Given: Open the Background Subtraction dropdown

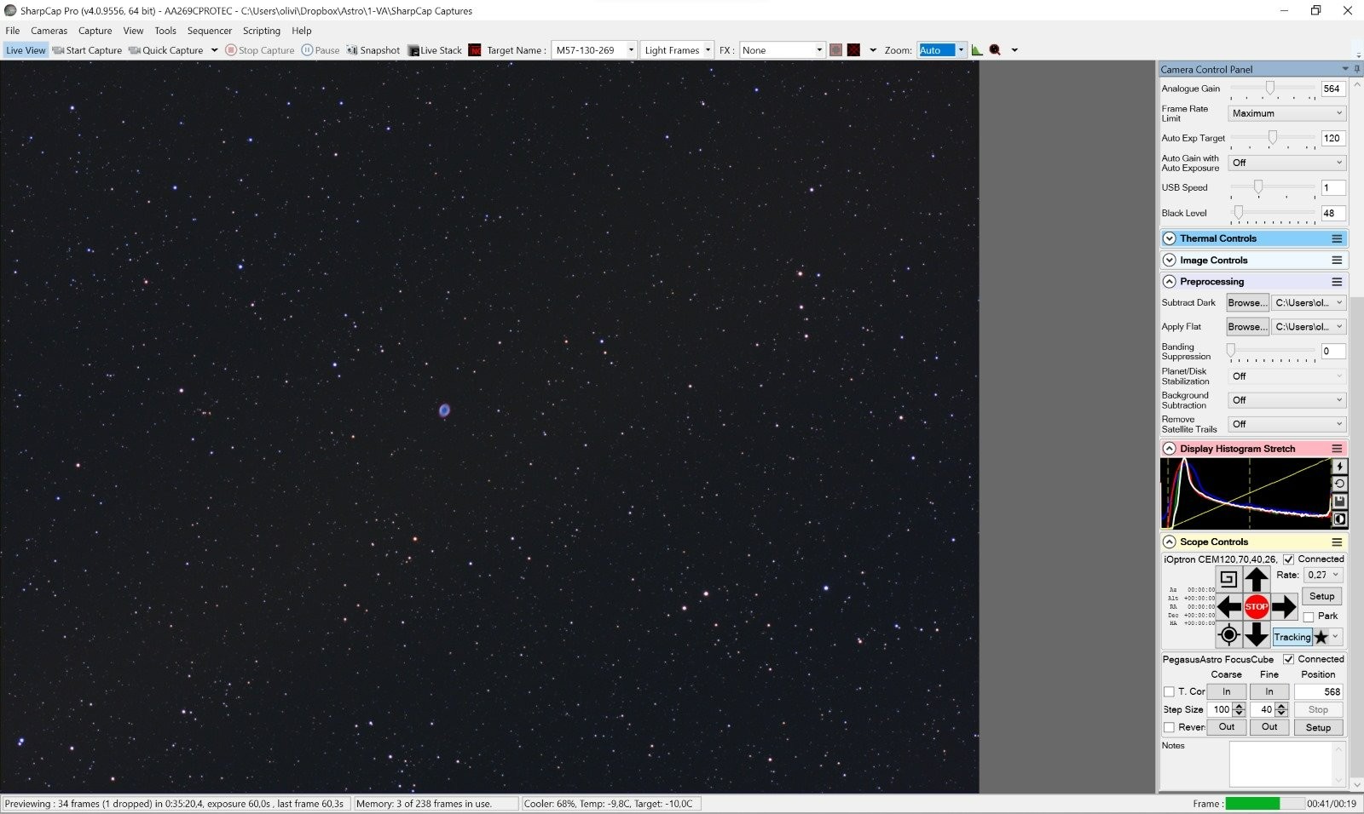Looking at the screenshot, I should click(x=1286, y=400).
